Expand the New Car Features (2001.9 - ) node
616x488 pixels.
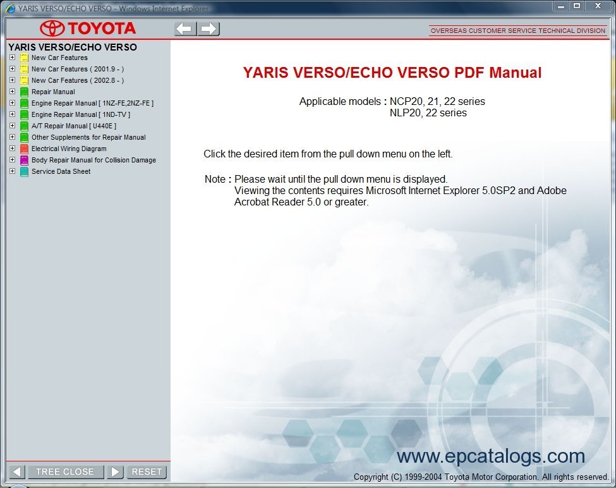pos(12,68)
